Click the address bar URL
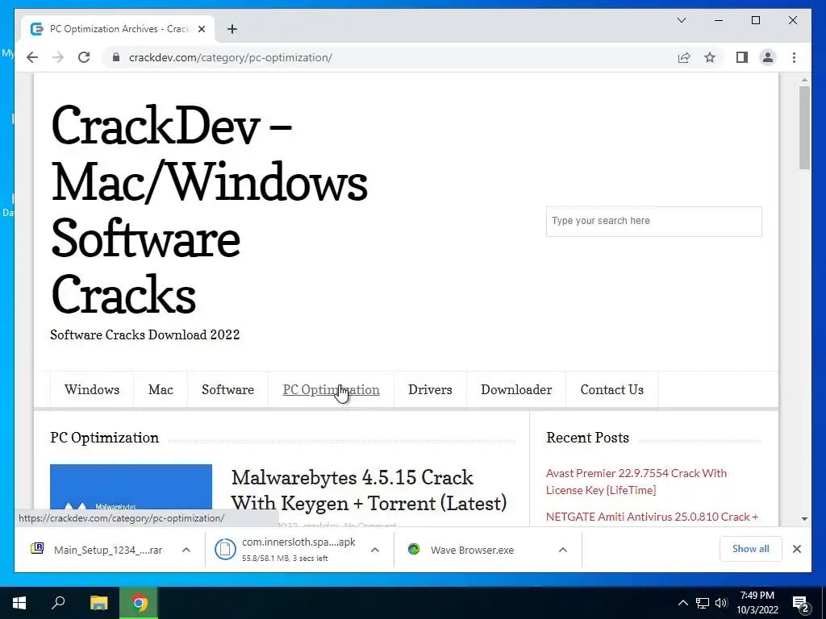826x619 pixels. coord(230,57)
